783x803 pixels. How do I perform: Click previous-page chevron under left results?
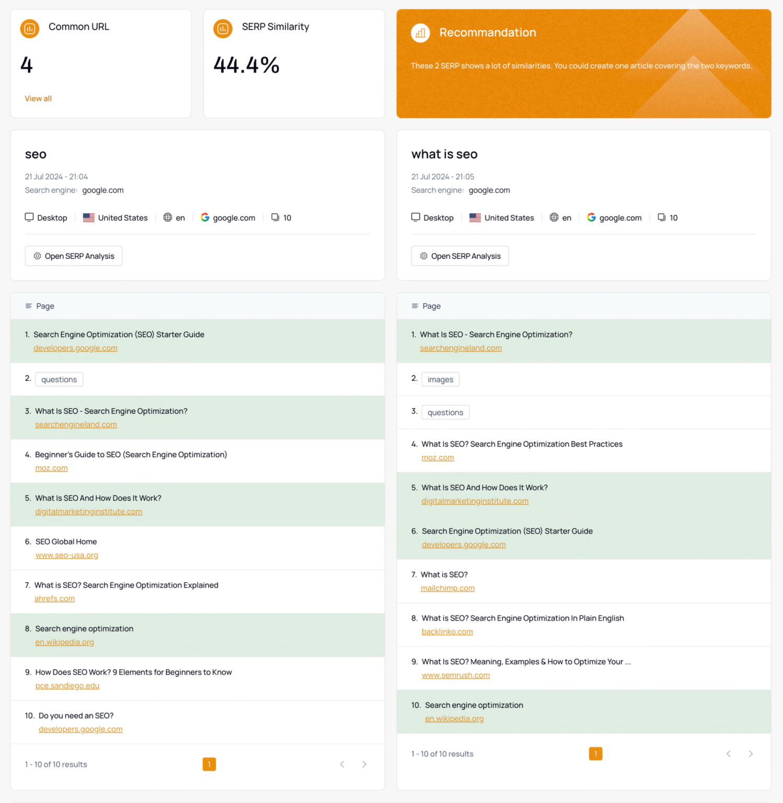pyautogui.click(x=342, y=764)
